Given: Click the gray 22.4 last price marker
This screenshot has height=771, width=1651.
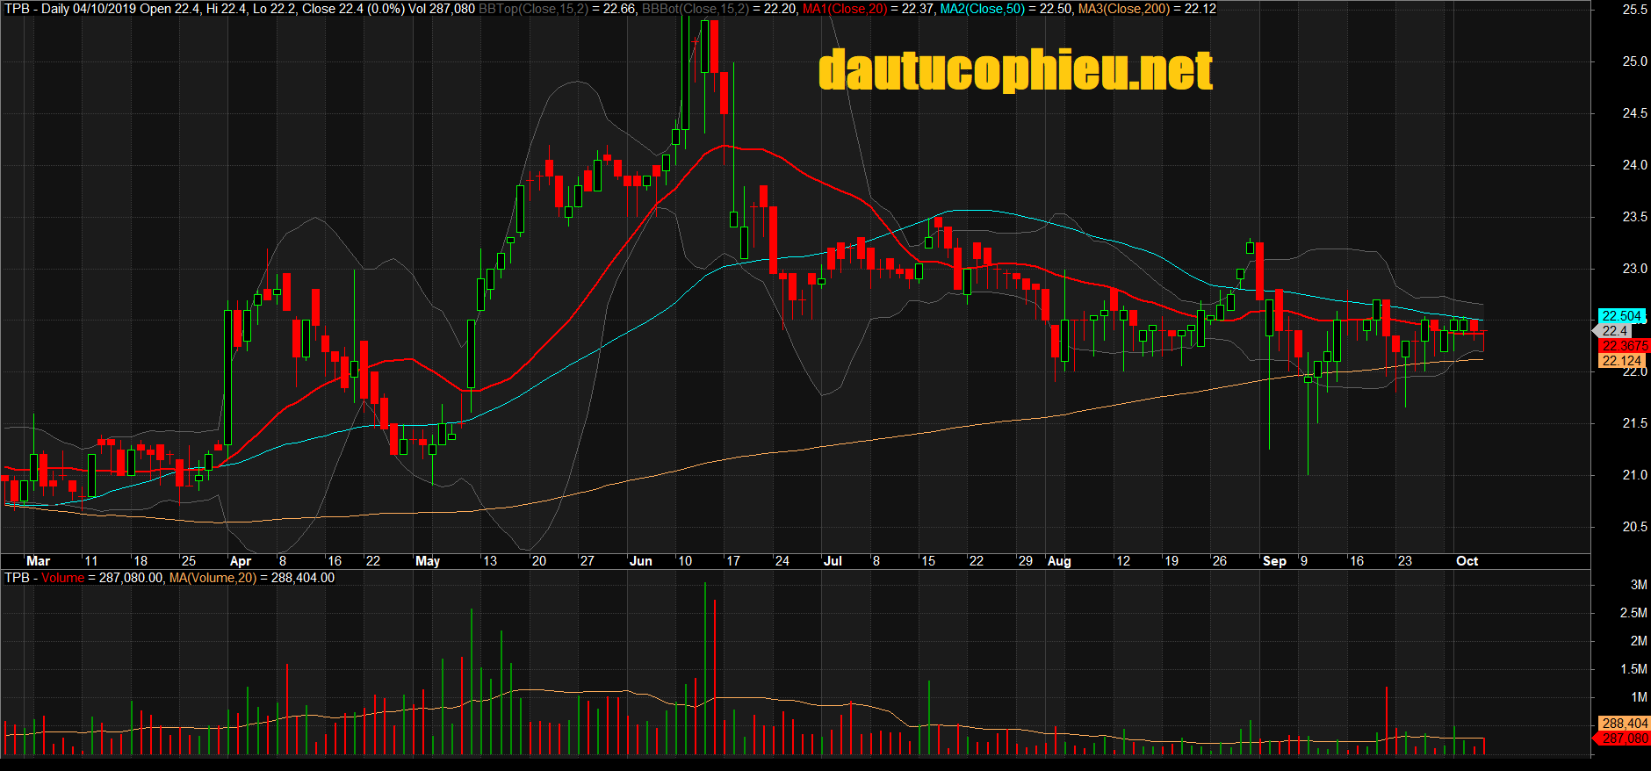Looking at the screenshot, I should click(1614, 331).
